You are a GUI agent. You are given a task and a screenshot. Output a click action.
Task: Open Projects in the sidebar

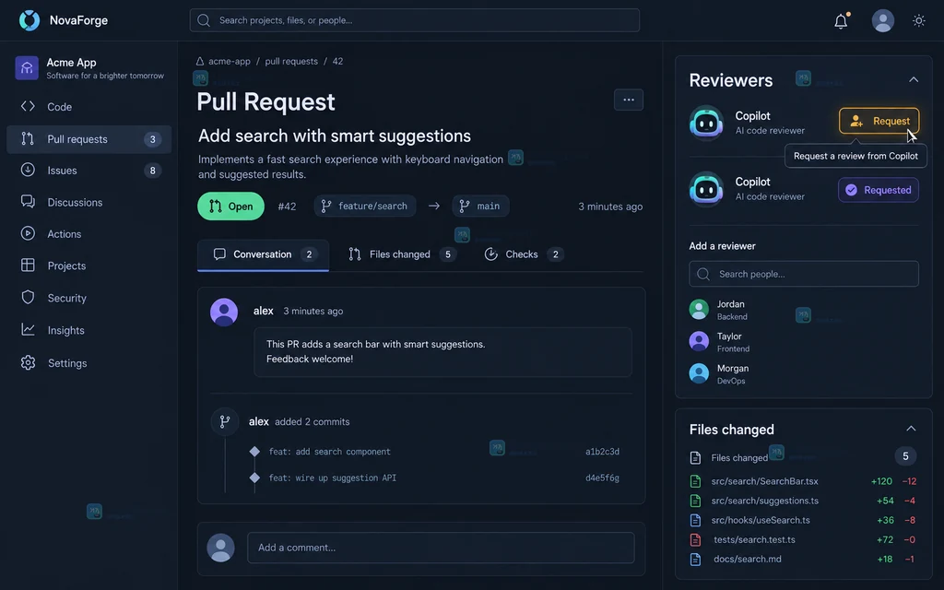click(x=88, y=265)
